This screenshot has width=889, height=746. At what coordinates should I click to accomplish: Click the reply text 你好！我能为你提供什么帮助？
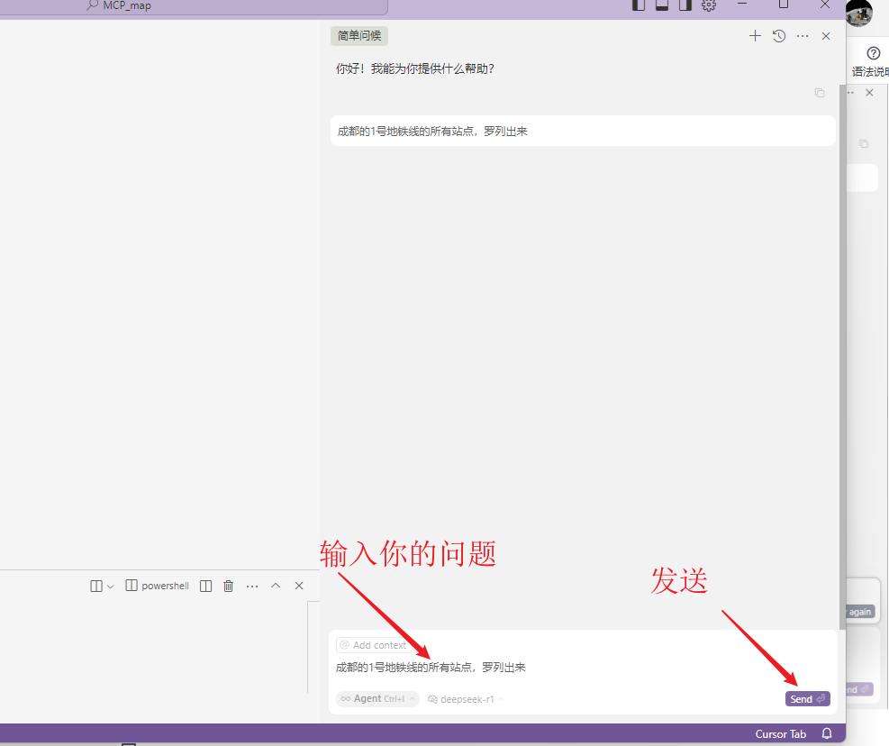tap(415, 68)
